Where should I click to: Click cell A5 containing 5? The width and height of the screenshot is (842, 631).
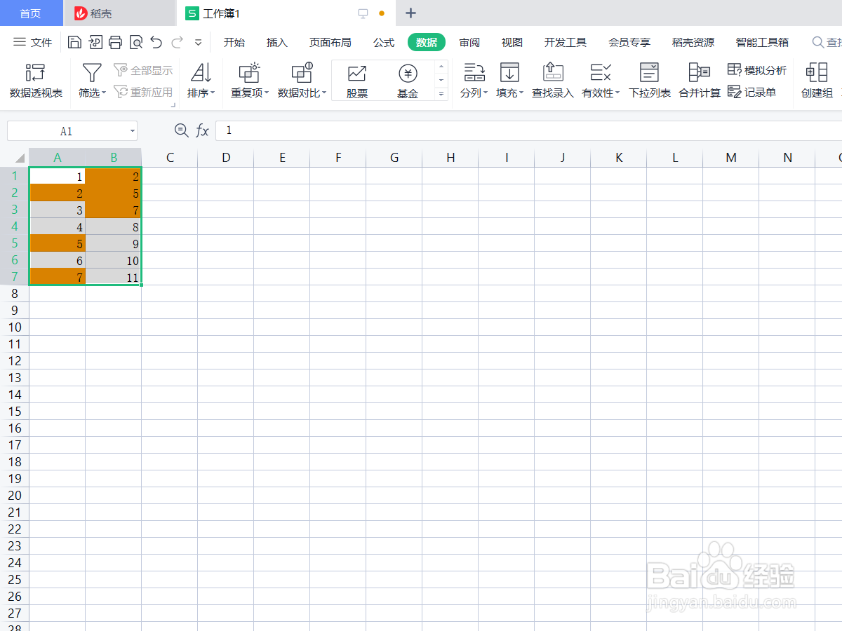click(58, 243)
